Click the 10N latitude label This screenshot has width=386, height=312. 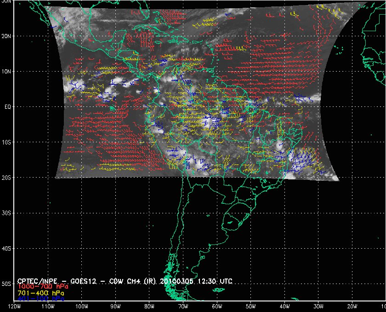7,71
